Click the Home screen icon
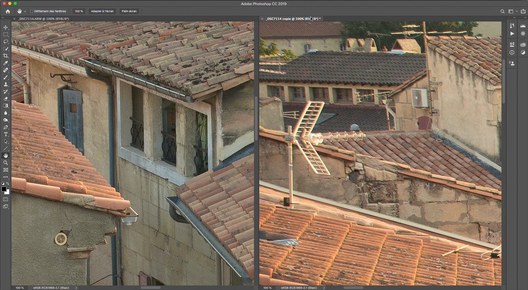528x290 pixels. (7, 11)
